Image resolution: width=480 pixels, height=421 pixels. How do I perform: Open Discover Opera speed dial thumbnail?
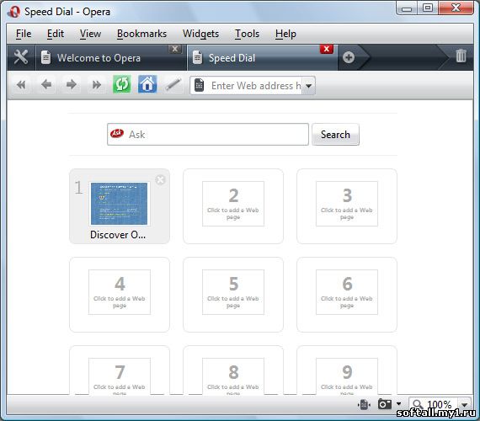click(x=119, y=204)
